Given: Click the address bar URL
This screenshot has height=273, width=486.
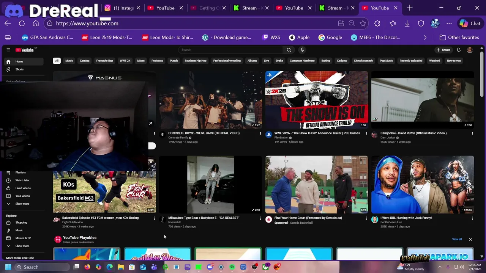Looking at the screenshot, I should (87, 24).
